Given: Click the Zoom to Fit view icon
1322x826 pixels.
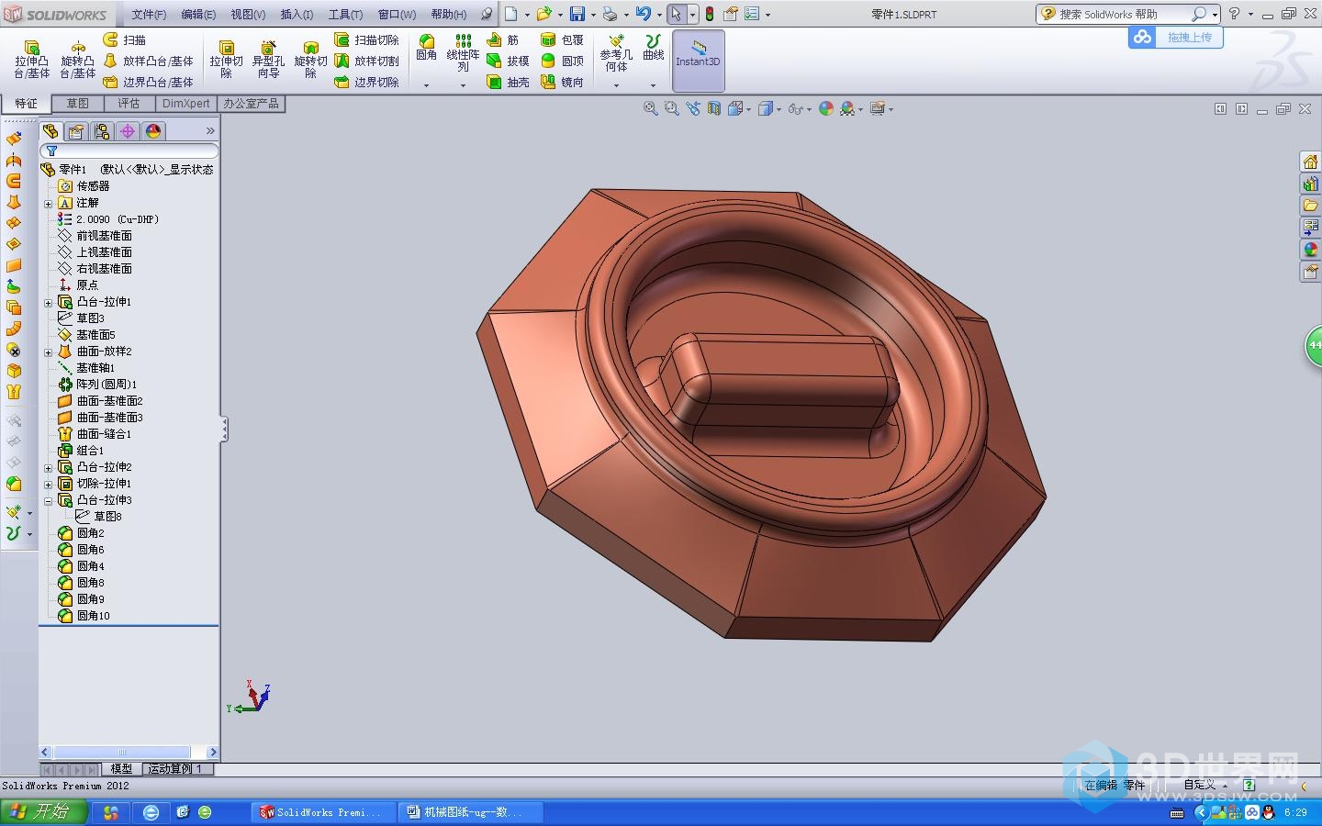Looking at the screenshot, I should (650, 108).
